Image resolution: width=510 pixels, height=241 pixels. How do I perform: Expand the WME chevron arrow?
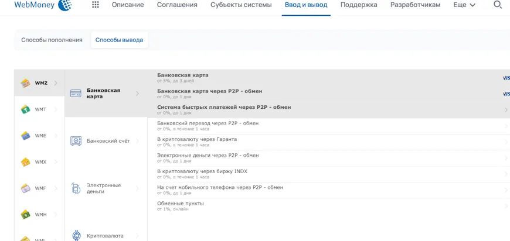point(56,136)
